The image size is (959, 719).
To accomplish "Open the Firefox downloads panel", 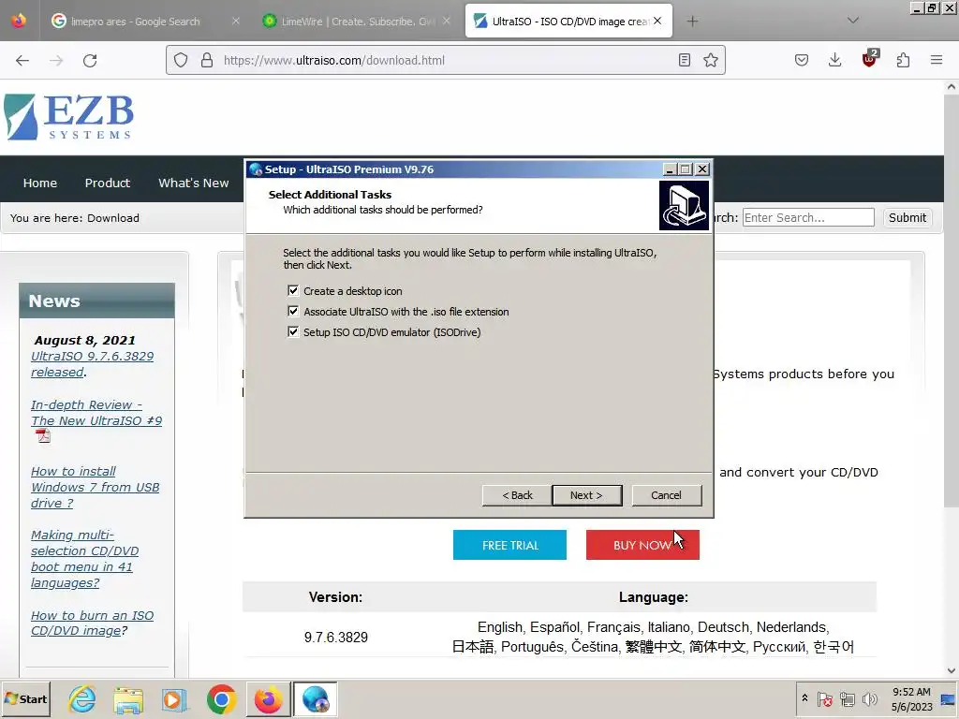I will tap(834, 60).
